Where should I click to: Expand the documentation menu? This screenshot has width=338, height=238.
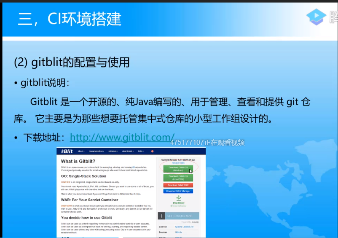point(97,151)
